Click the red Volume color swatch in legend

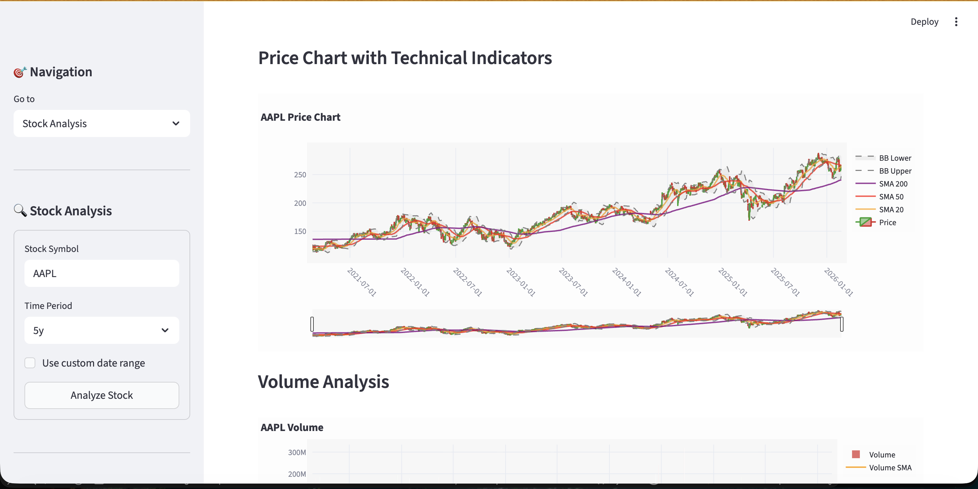857,454
